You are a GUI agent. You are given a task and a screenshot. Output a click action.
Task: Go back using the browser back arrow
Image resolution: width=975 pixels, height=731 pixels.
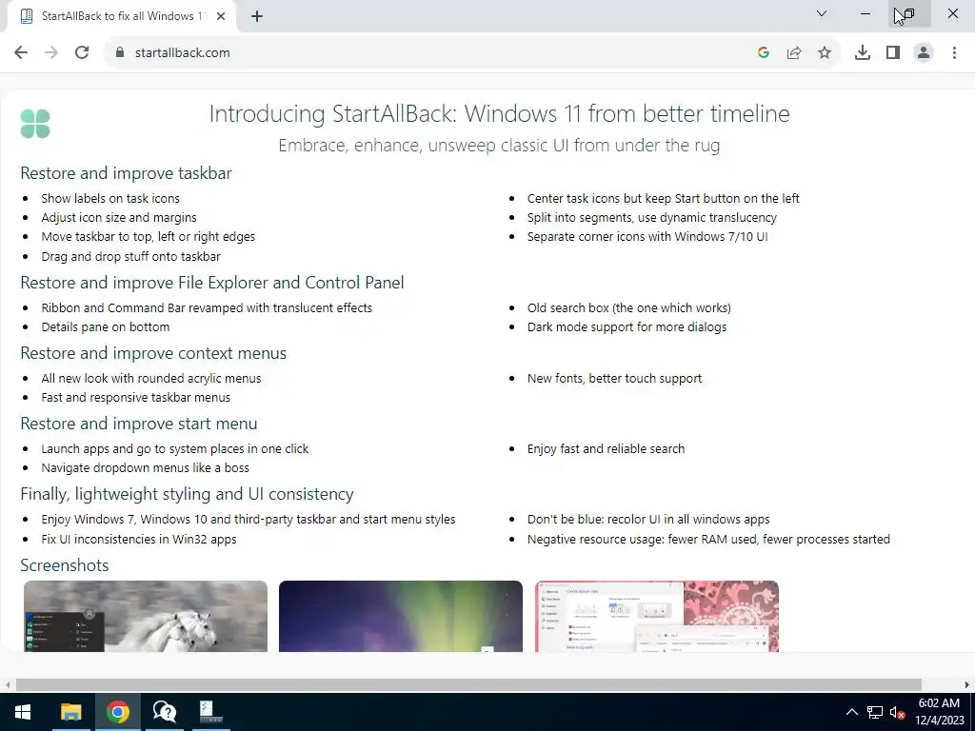(x=21, y=53)
